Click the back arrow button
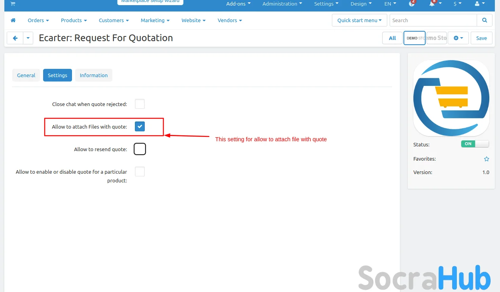 pos(15,38)
